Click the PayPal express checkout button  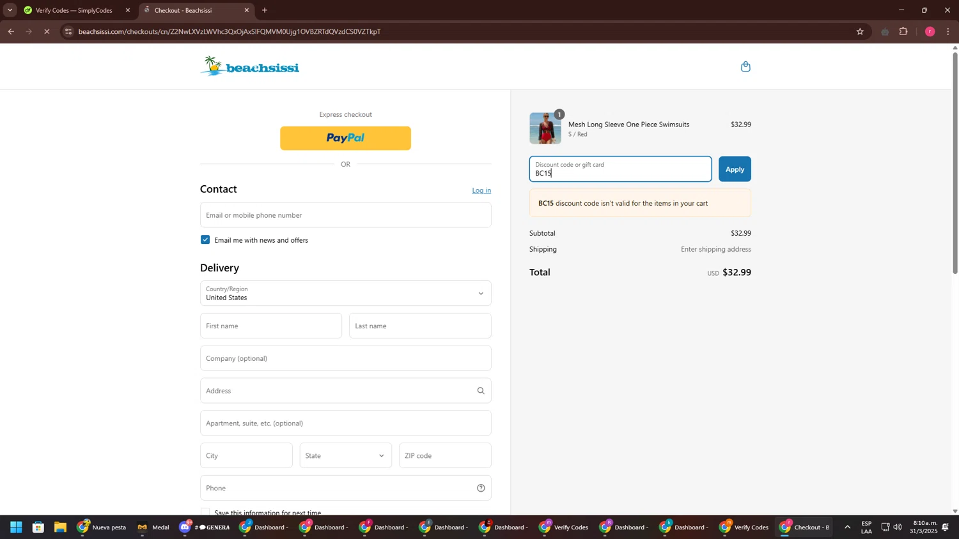pyautogui.click(x=346, y=139)
